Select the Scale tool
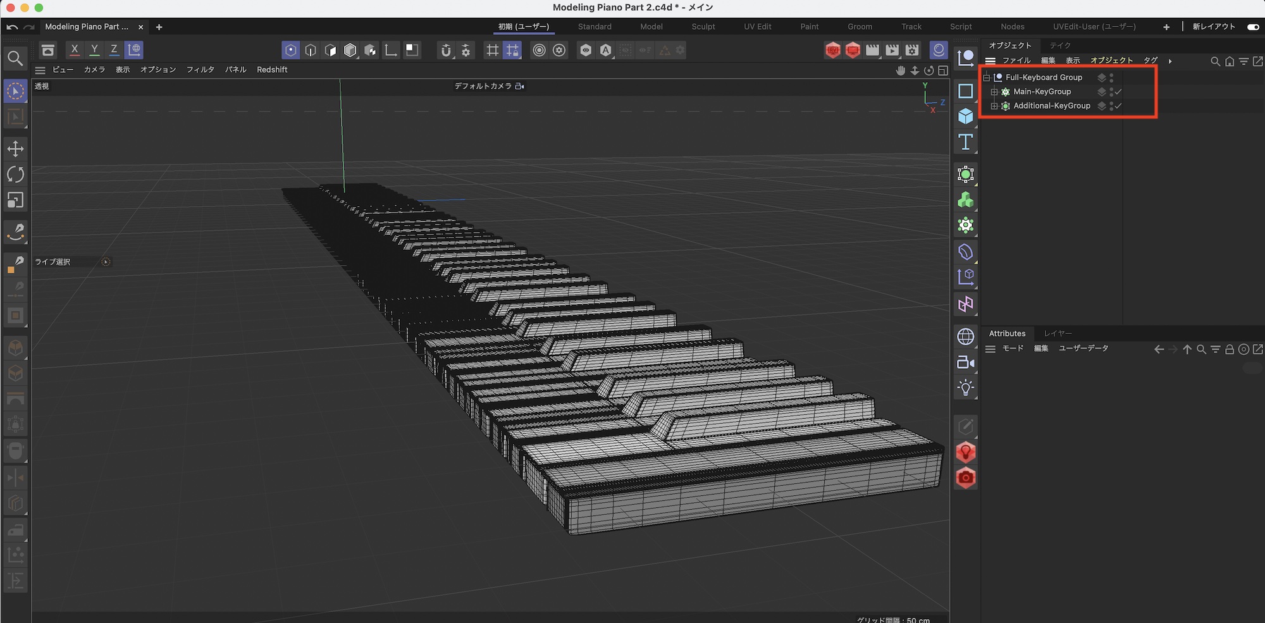The width and height of the screenshot is (1265, 623). tap(15, 200)
